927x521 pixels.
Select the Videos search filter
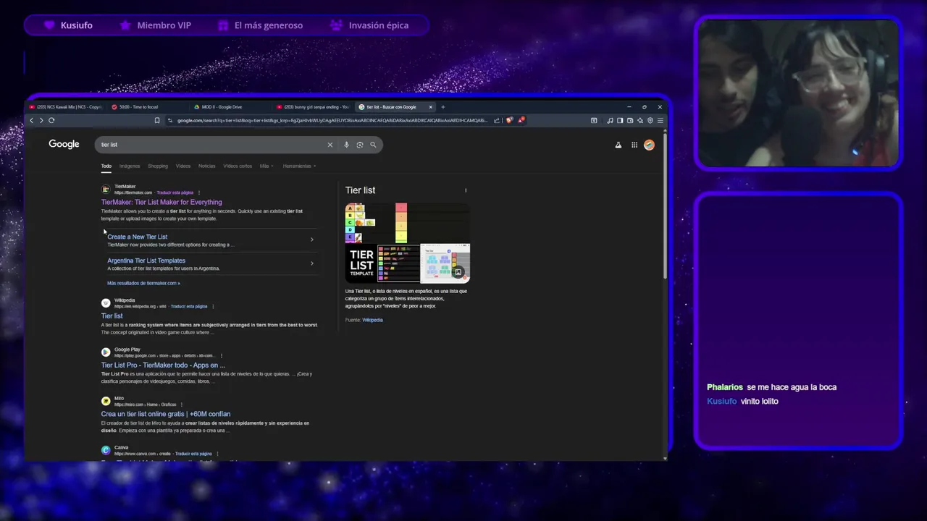point(183,166)
